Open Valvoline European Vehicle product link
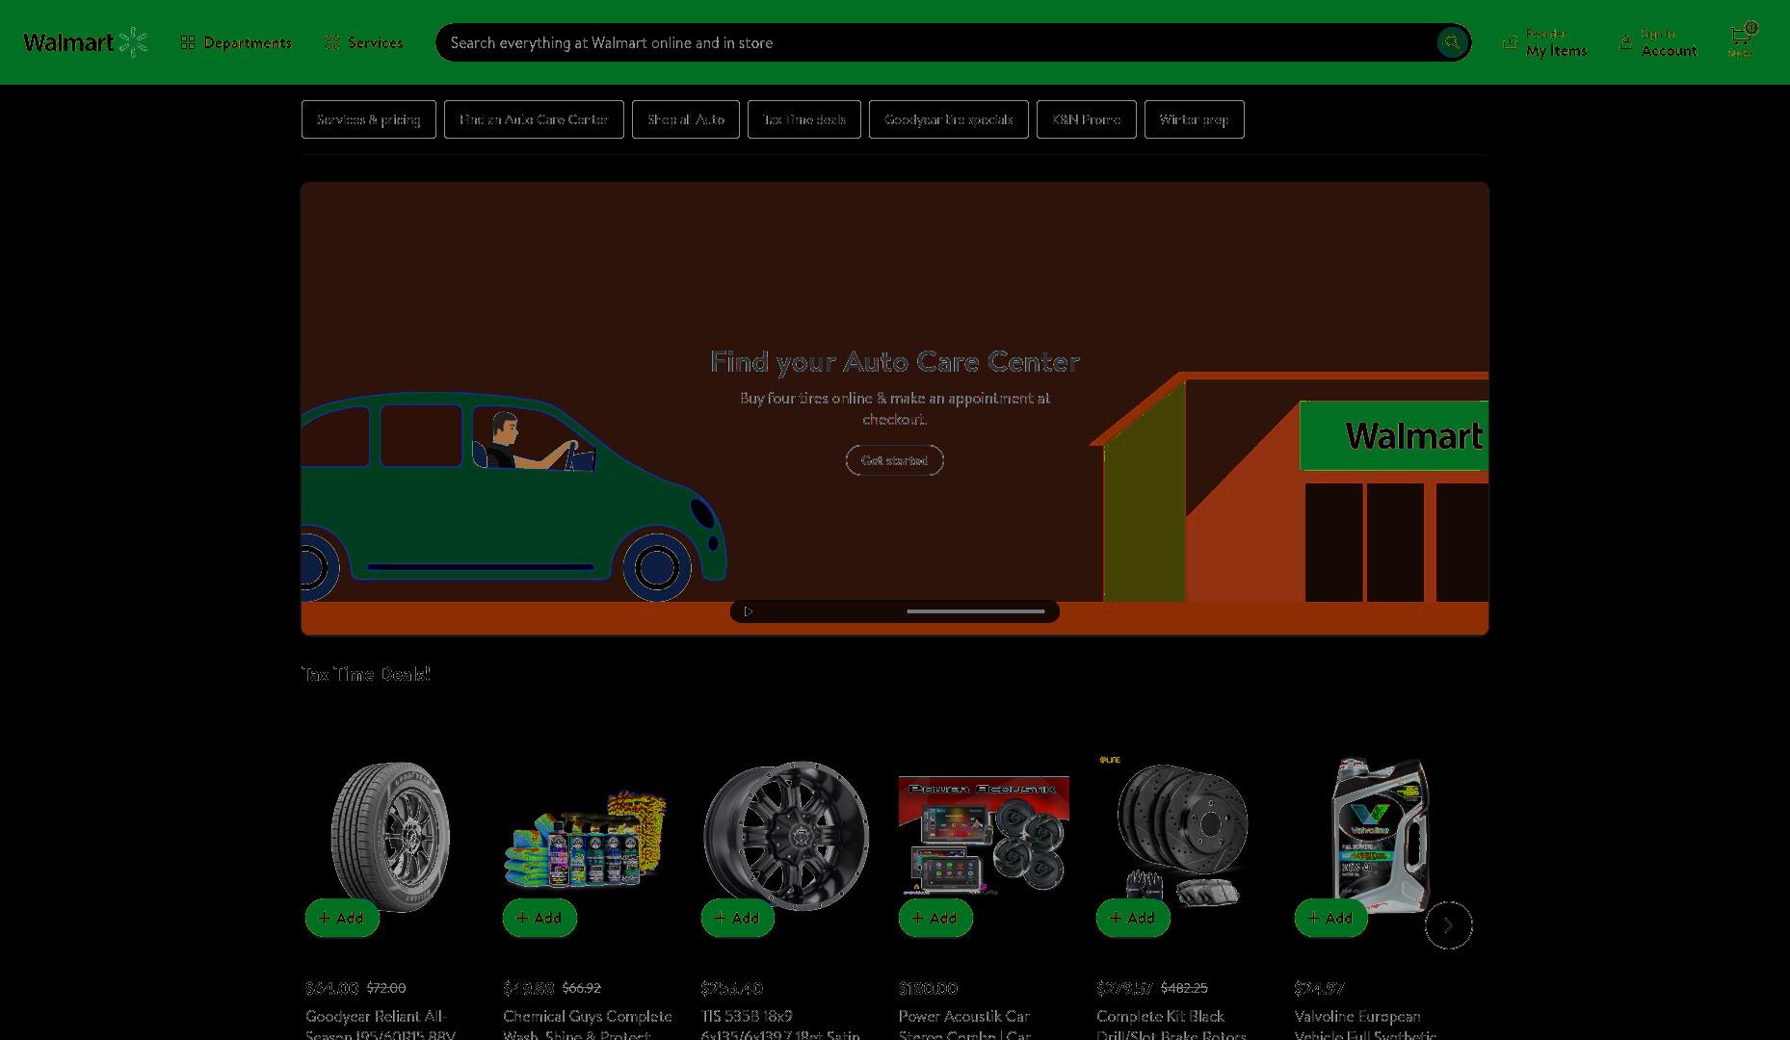Viewport: 1790px width, 1040px height. pyautogui.click(x=1366, y=1025)
